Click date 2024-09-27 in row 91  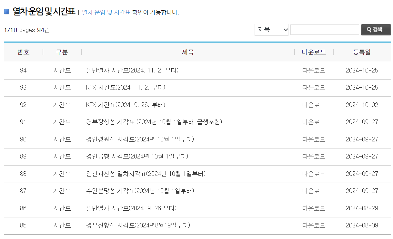pos(362,122)
